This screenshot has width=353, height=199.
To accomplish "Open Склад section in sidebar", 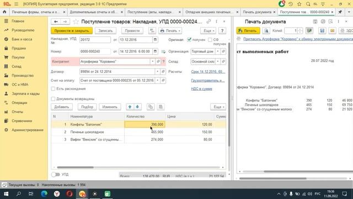I will [x=17, y=66].
